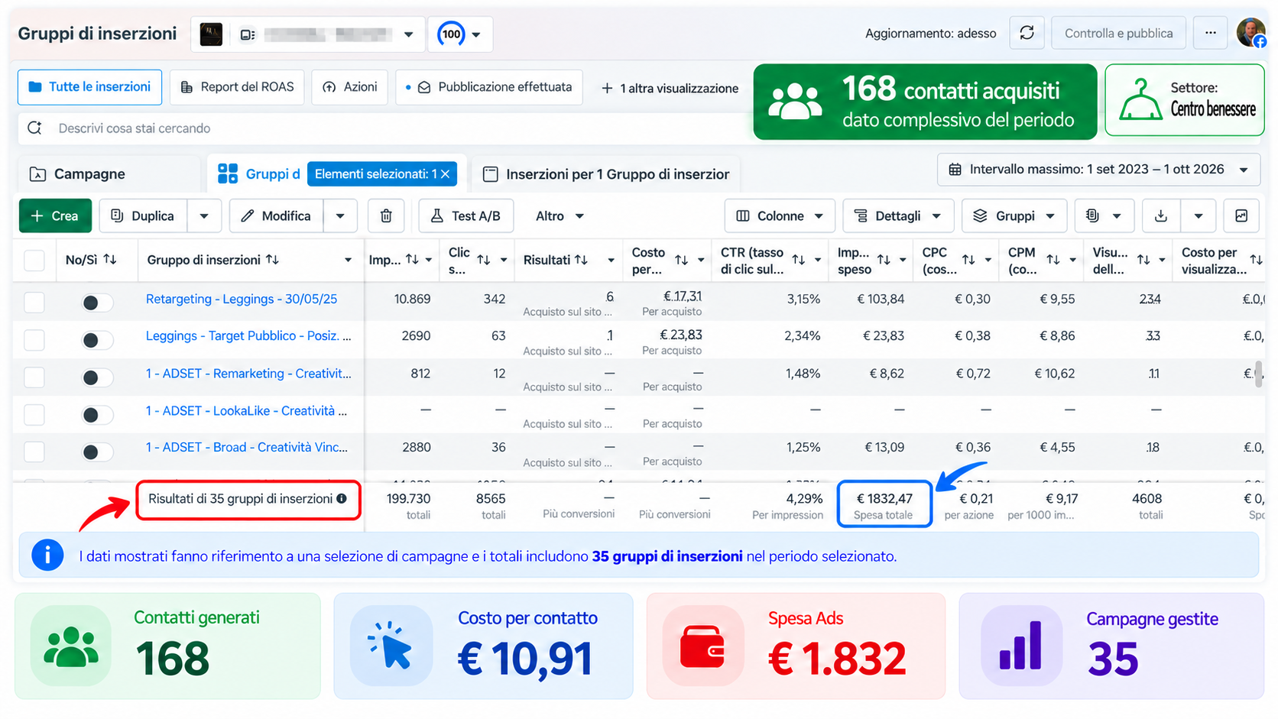The image size is (1278, 719).
Task: Check the ADSET - Broad row checkbox
Action: tap(34, 452)
